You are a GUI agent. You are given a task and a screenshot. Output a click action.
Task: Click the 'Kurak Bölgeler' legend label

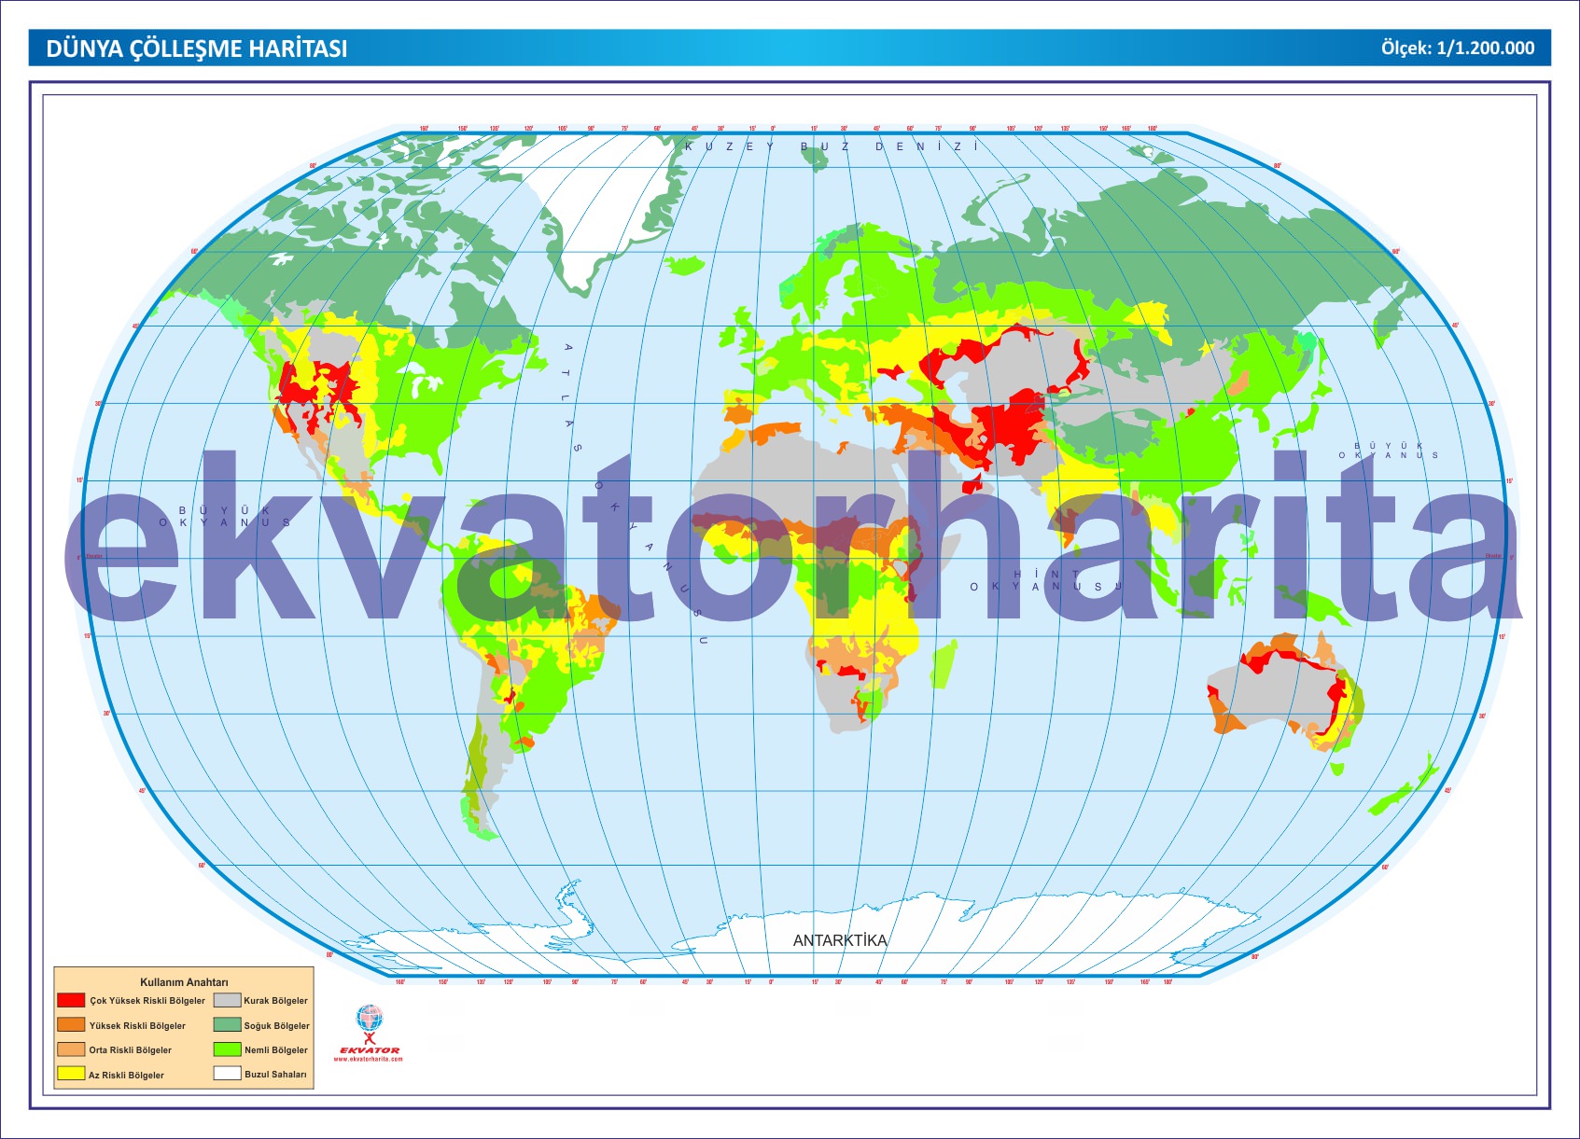[276, 1001]
